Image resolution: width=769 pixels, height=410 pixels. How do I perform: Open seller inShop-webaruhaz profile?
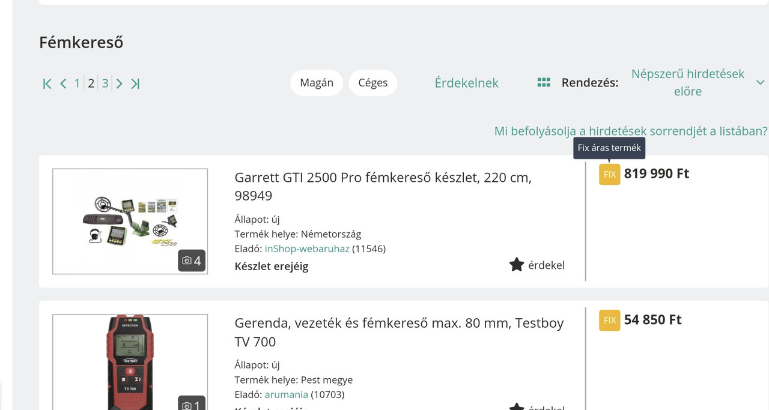(x=307, y=249)
